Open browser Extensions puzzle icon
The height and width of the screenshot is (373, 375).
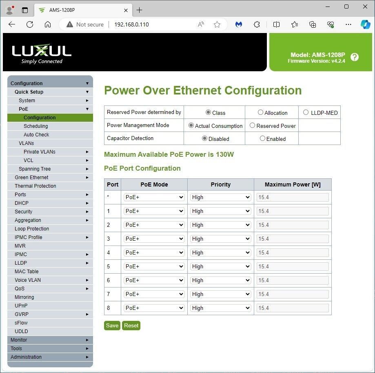[x=257, y=24]
